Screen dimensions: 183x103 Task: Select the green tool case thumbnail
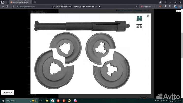pyautogui.click(x=140, y=18)
